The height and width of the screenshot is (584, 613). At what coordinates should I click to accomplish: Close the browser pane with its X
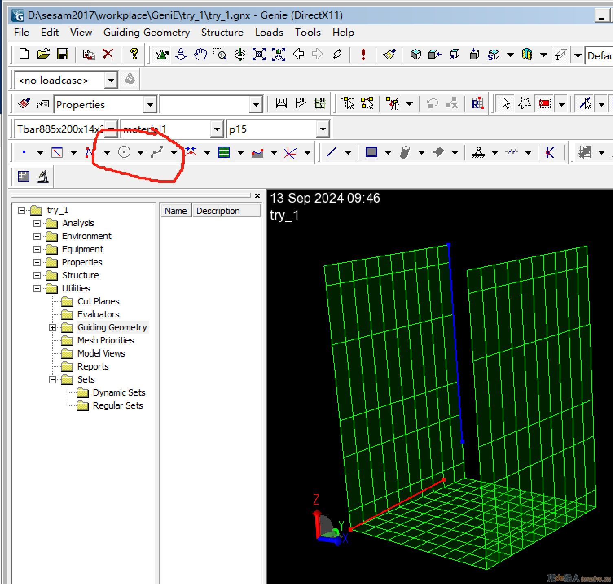[x=257, y=196]
